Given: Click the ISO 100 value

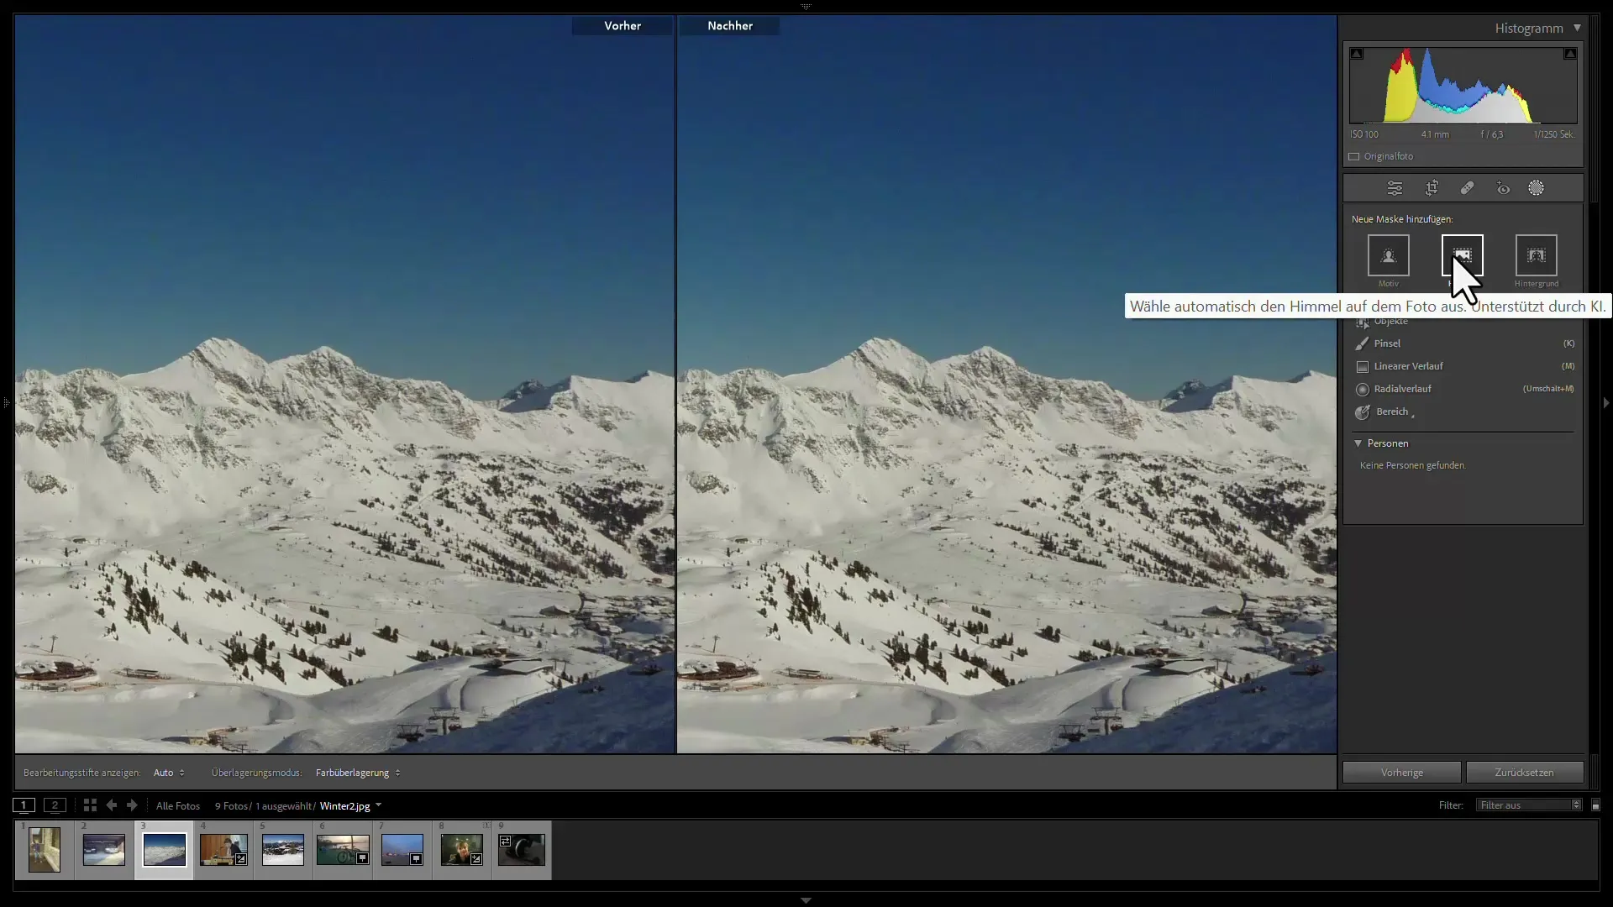Looking at the screenshot, I should pos(1364,134).
